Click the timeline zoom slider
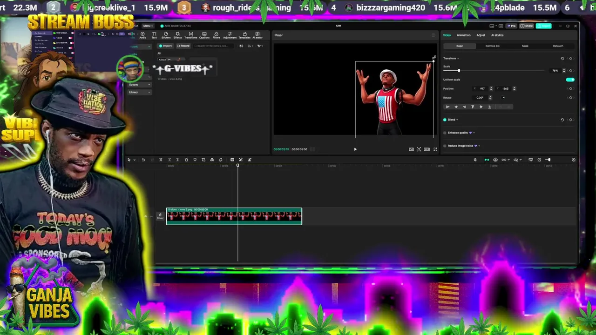Screen dimensions: 596x335 coord(548,160)
